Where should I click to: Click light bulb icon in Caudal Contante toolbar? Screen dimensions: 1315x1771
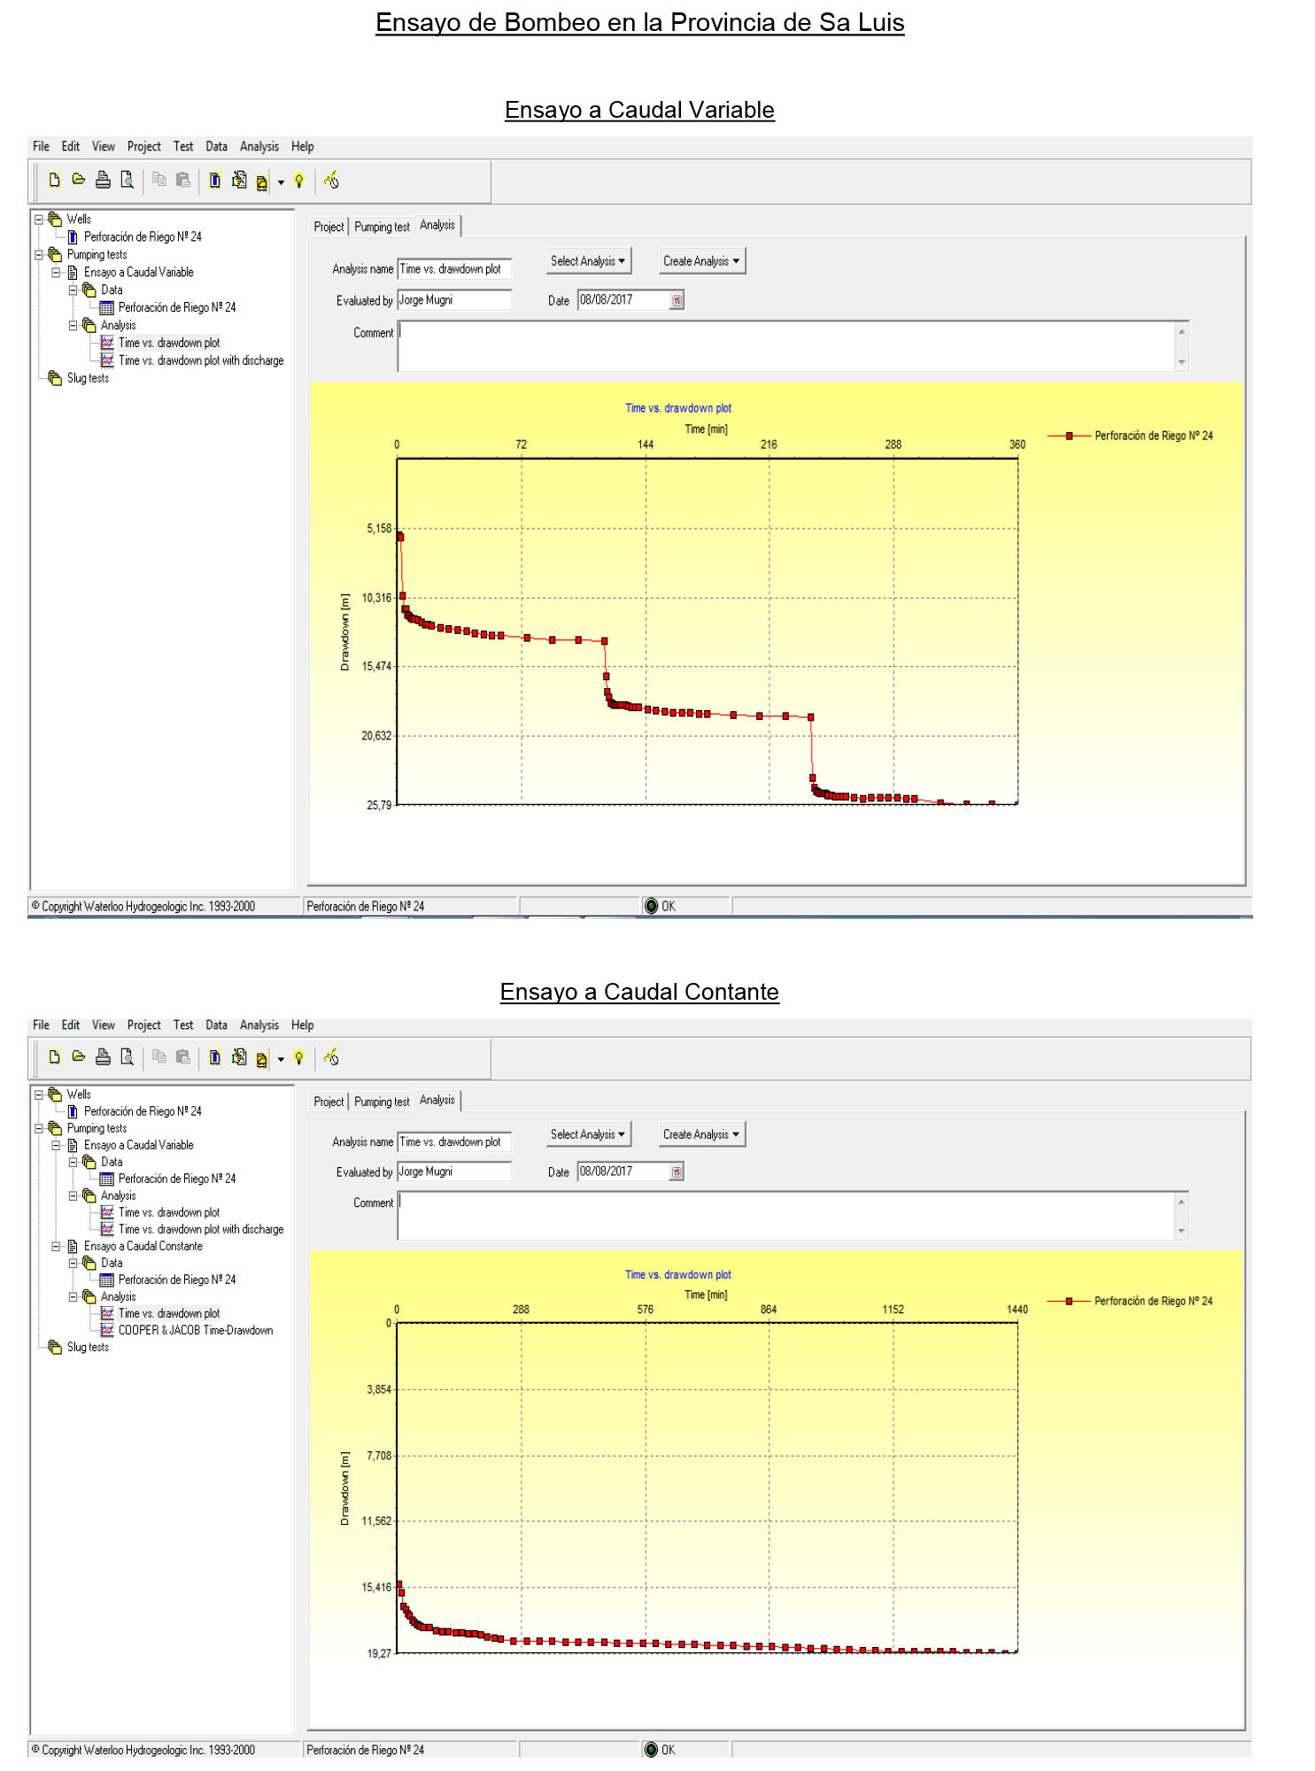tap(299, 1057)
